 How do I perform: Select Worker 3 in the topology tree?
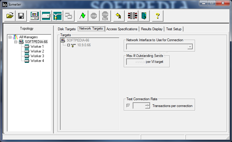37,56
